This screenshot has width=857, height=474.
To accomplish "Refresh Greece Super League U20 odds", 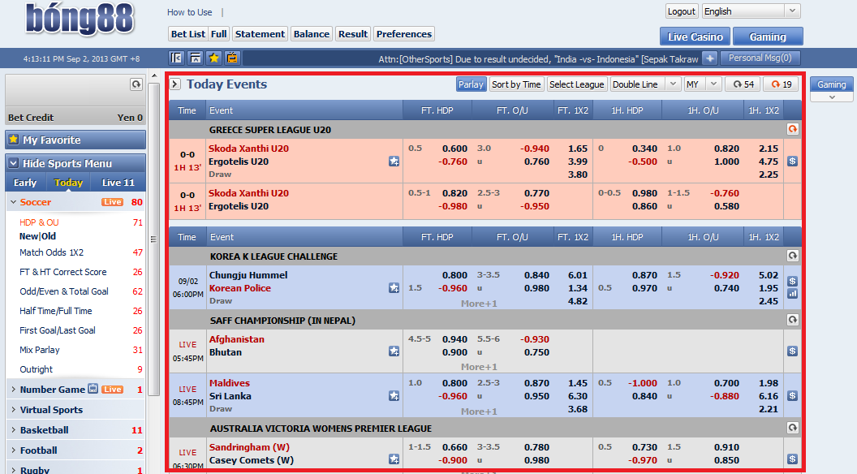I will [x=793, y=129].
